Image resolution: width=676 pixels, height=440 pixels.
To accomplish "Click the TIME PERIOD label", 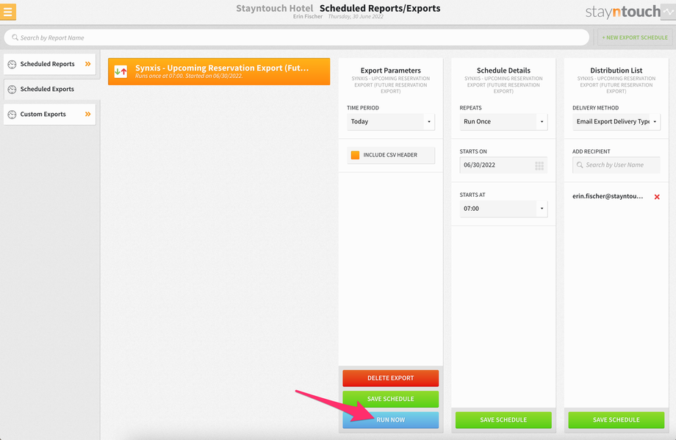I will [363, 108].
